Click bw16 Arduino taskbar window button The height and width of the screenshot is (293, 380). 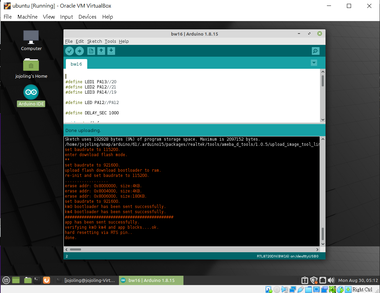coord(151,280)
